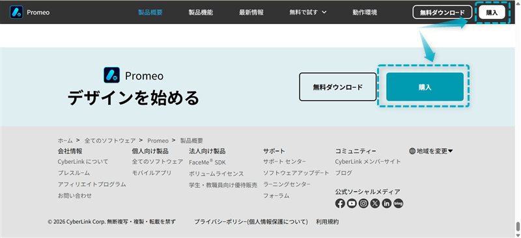Click the Promeo logo icon in header
Screen dimensions: 521x238
tap(16, 12)
